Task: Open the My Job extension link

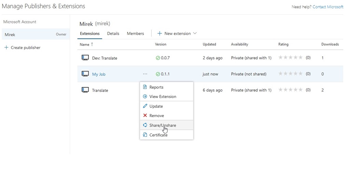Action: pos(99,74)
